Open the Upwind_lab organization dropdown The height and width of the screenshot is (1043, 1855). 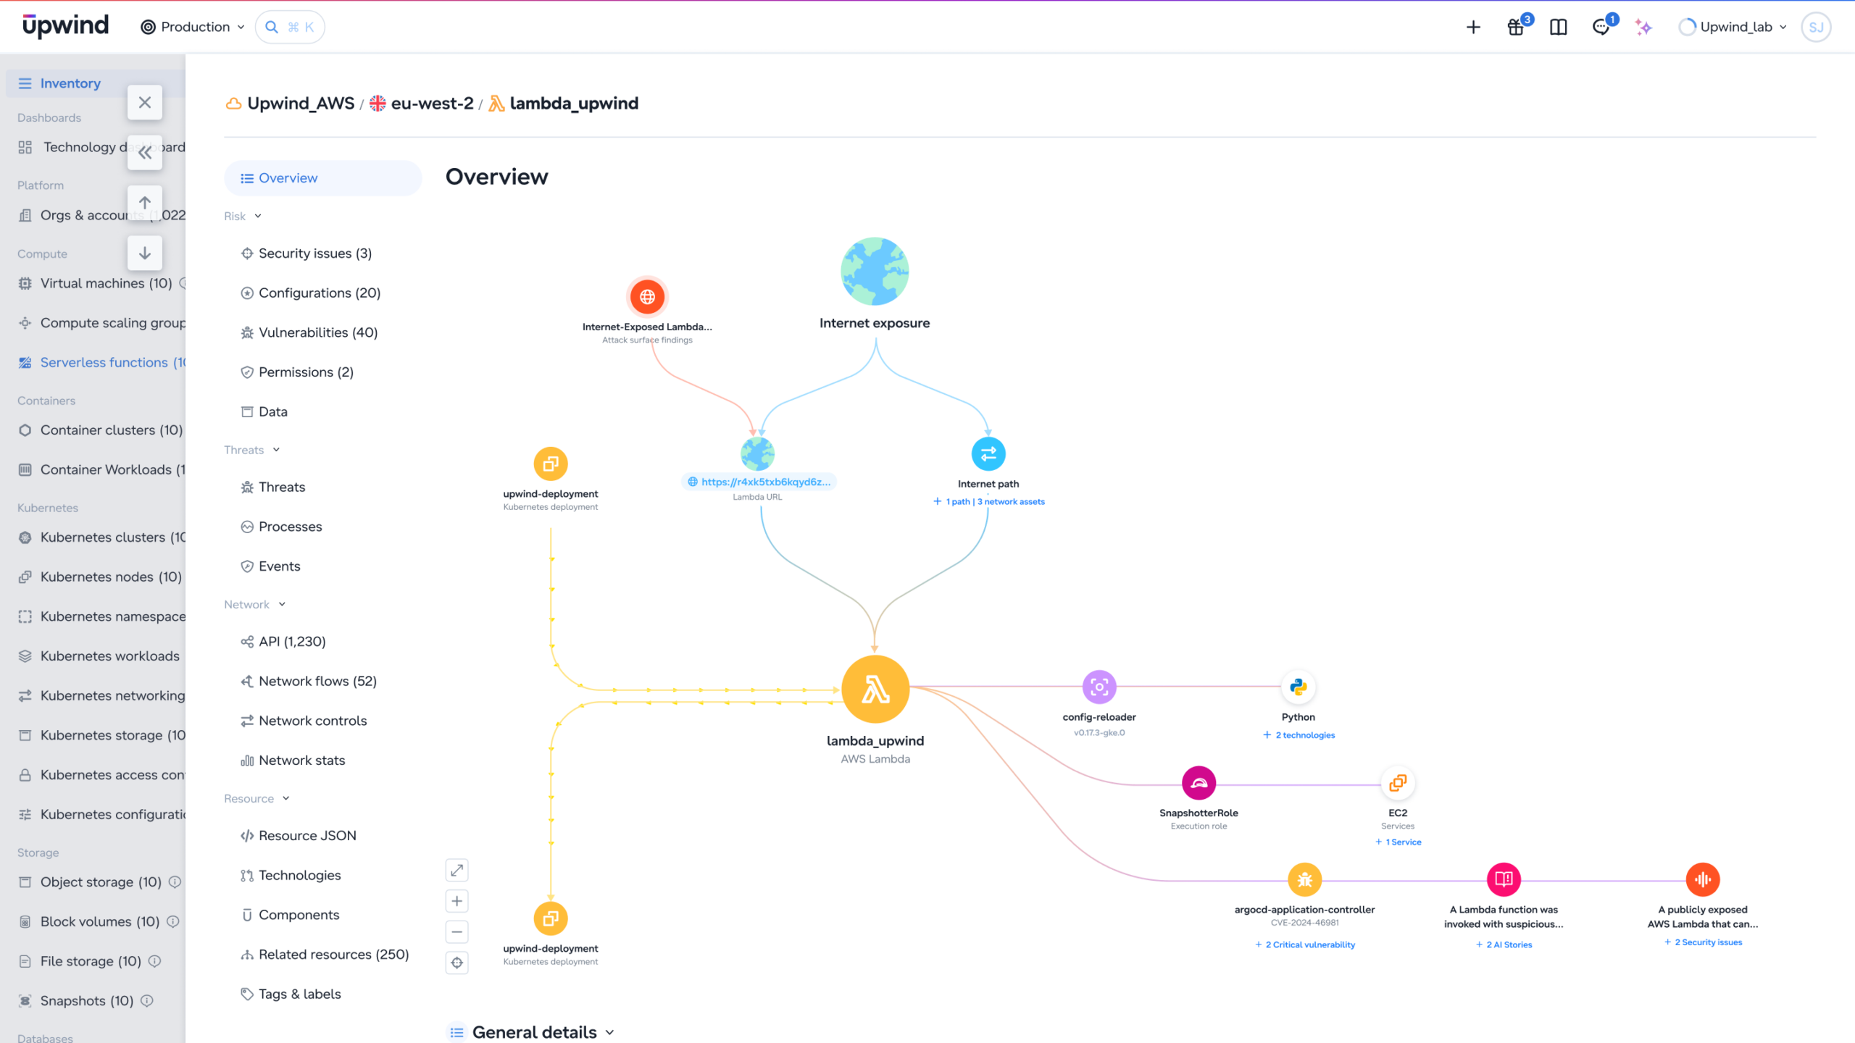pos(1733,27)
